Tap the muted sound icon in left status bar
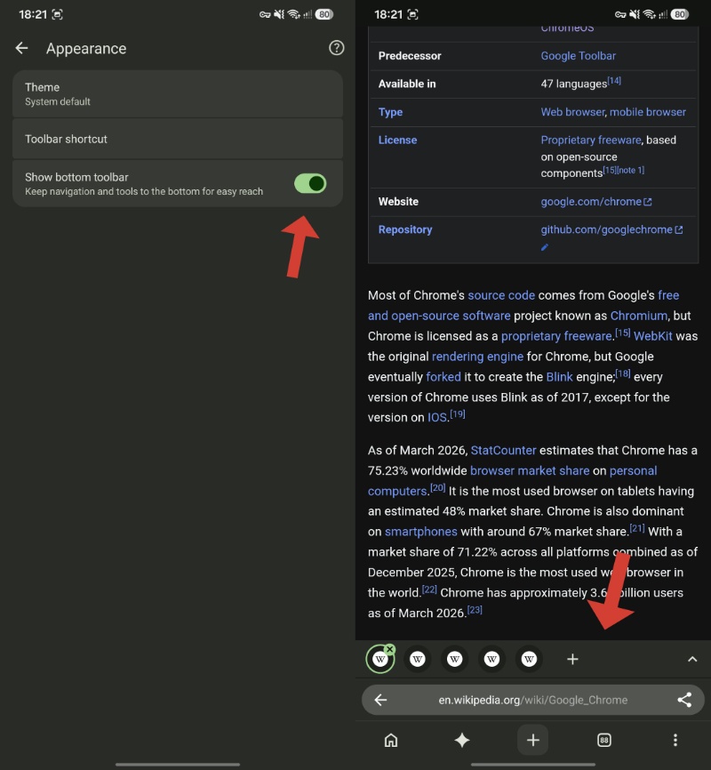Screen dimensions: 711x770 click(279, 14)
